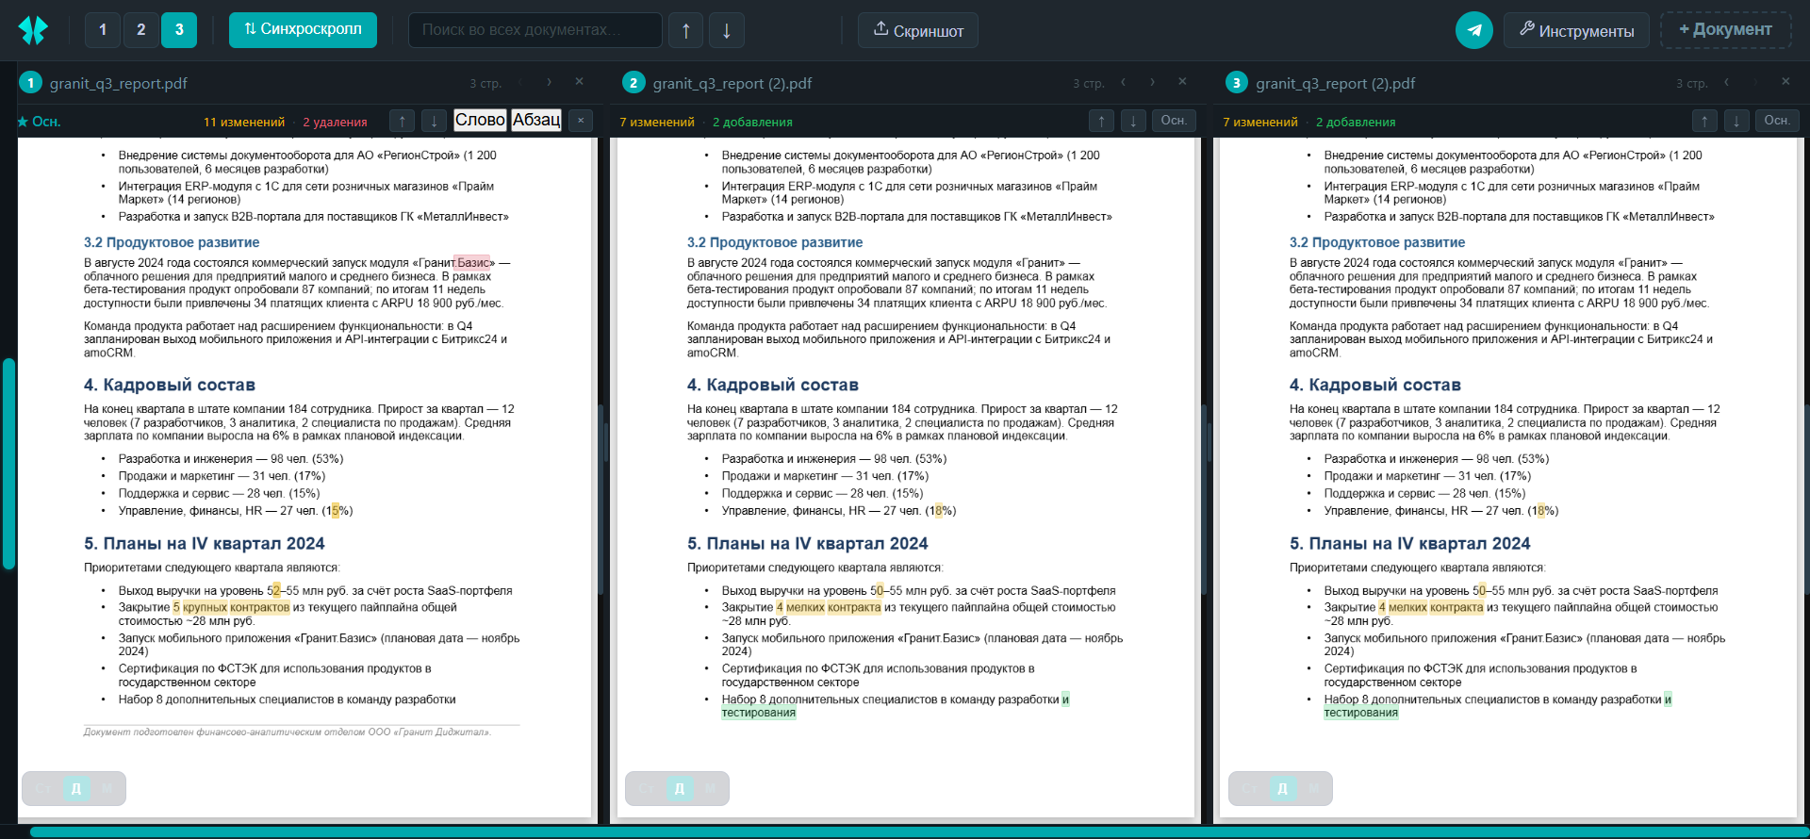This screenshot has height=839, width=1810.
Task: Switch to 2-document layout
Action: click(141, 30)
